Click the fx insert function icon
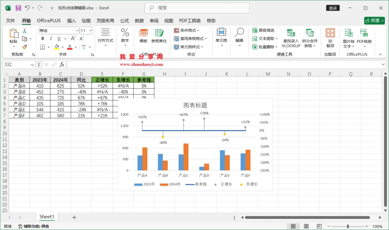 pos(62,64)
